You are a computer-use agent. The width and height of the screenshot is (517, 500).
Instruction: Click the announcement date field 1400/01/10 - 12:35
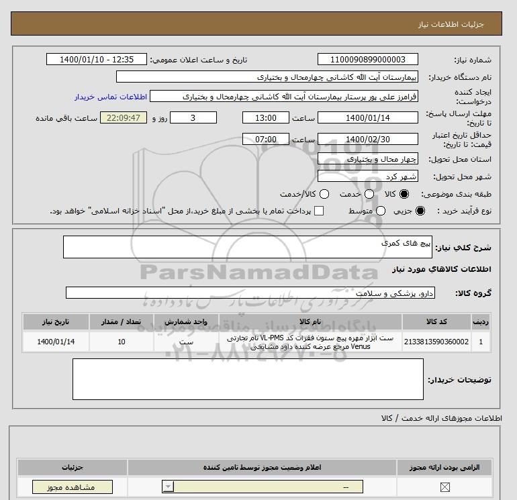97,59
